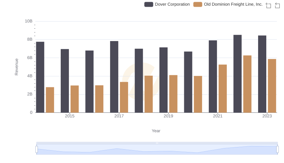Grab the left handle of the range slider
The image size is (284, 163).
37,150
